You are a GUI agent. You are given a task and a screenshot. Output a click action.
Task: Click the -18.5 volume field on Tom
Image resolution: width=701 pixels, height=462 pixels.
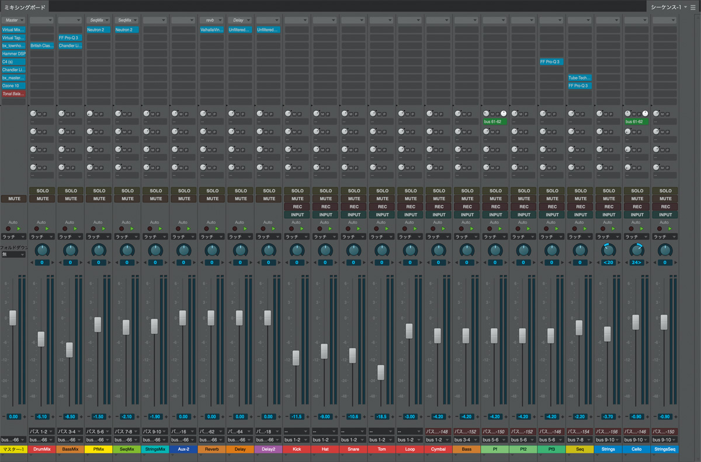(383, 416)
